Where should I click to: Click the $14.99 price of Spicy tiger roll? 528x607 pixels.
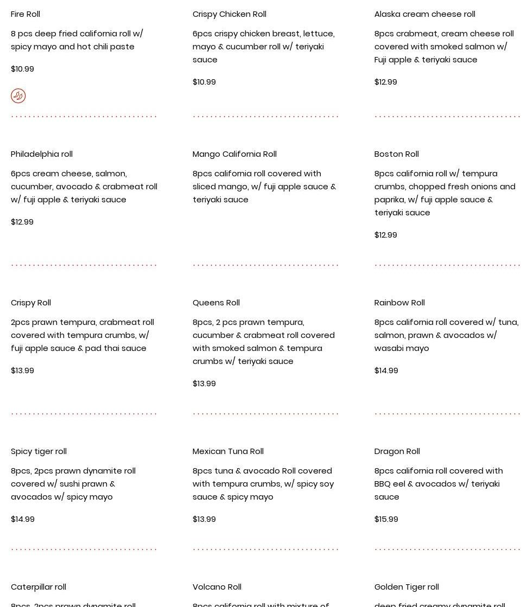[x=23, y=519]
